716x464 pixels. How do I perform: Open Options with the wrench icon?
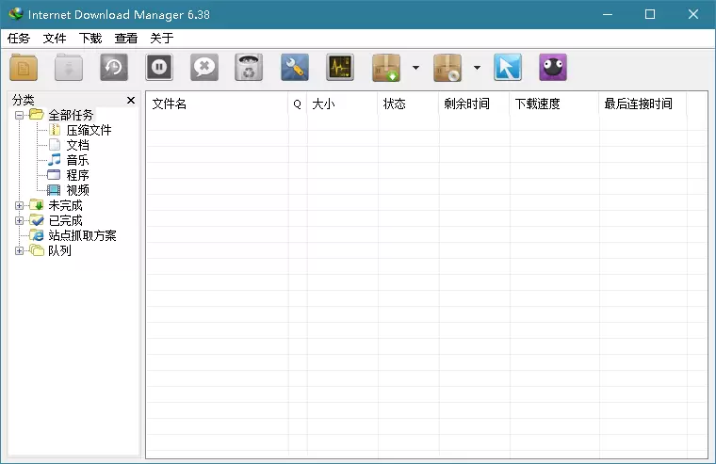295,68
